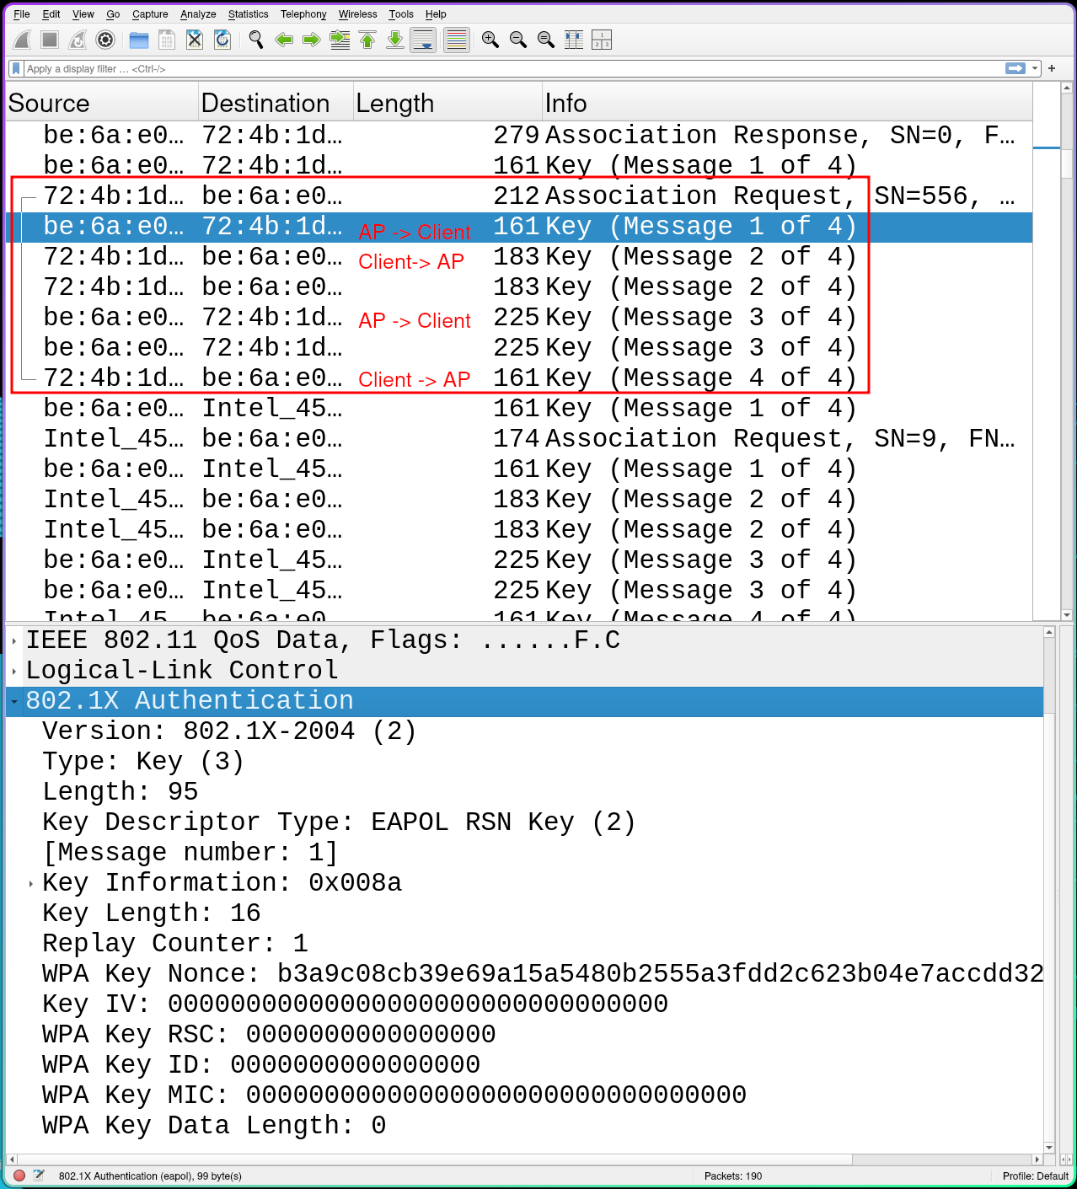Select Association Response SN=0 packet row

pyautogui.click(x=519, y=135)
